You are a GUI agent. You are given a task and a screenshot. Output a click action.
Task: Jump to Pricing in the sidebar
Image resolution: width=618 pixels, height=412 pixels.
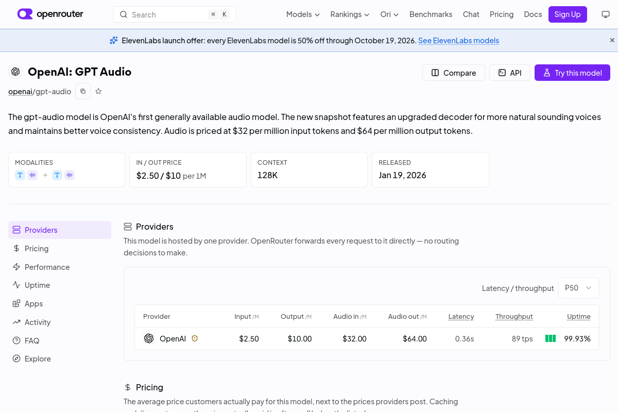60,248
